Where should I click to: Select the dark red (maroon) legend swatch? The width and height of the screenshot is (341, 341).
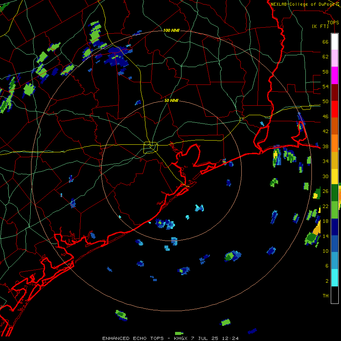tap(335, 92)
